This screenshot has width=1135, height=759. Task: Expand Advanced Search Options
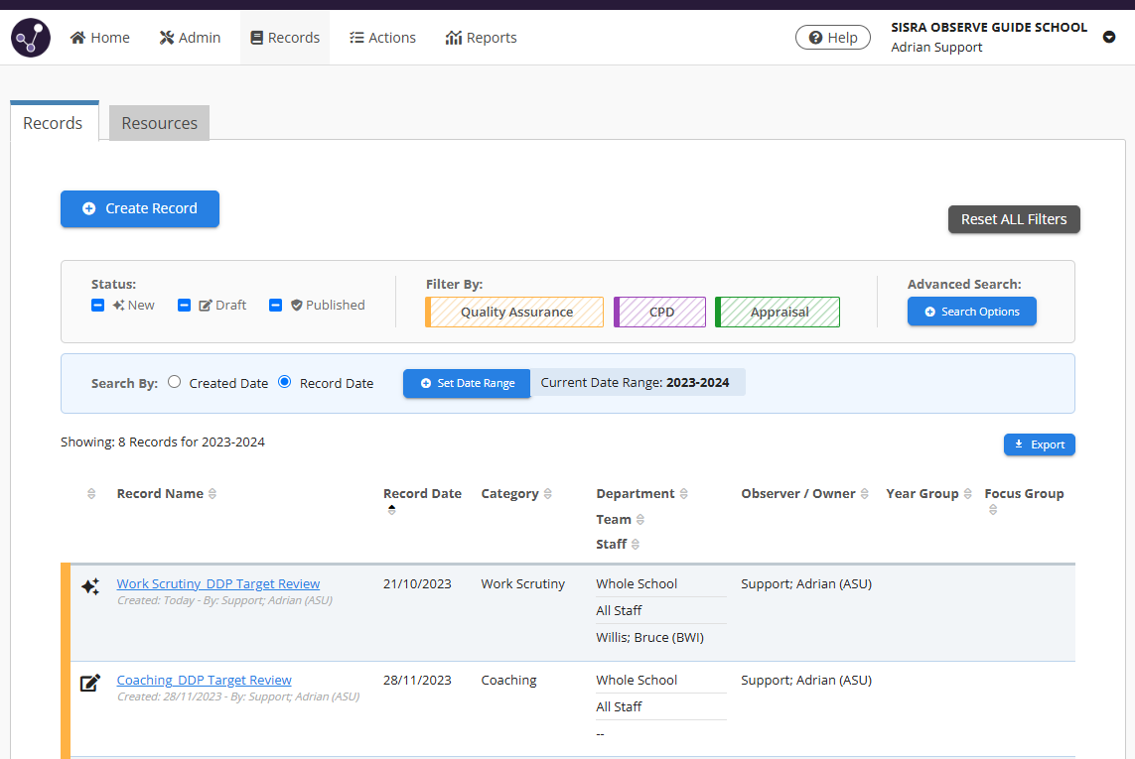click(x=971, y=312)
